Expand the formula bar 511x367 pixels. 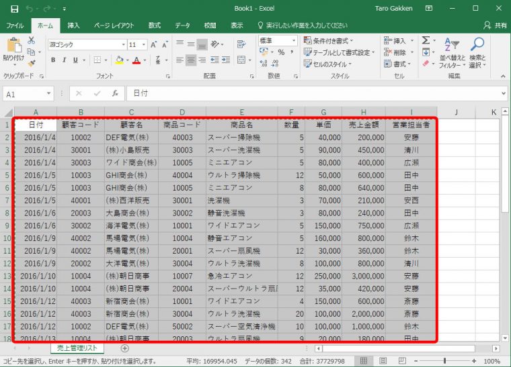tap(504, 94)
